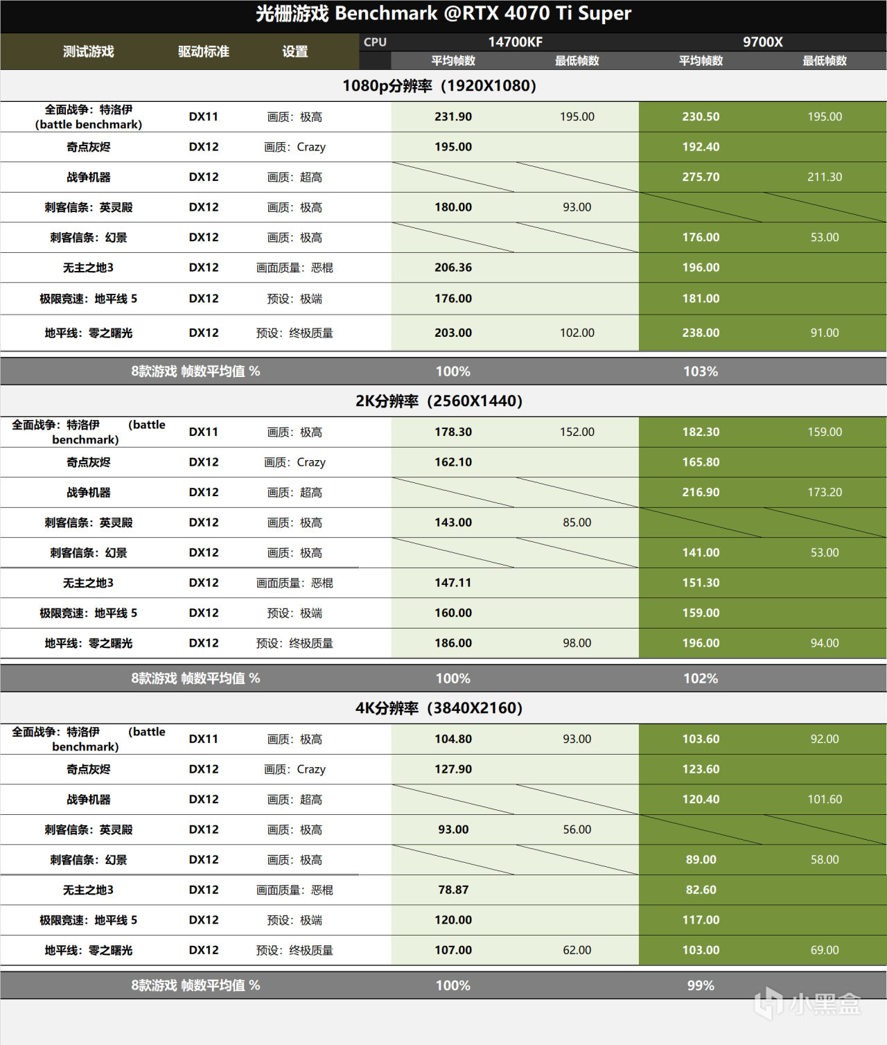This screenshot has width=887, height=1045.
Task: Jump to the 1080p分辨率 section heading
Action: click(439, 86)
